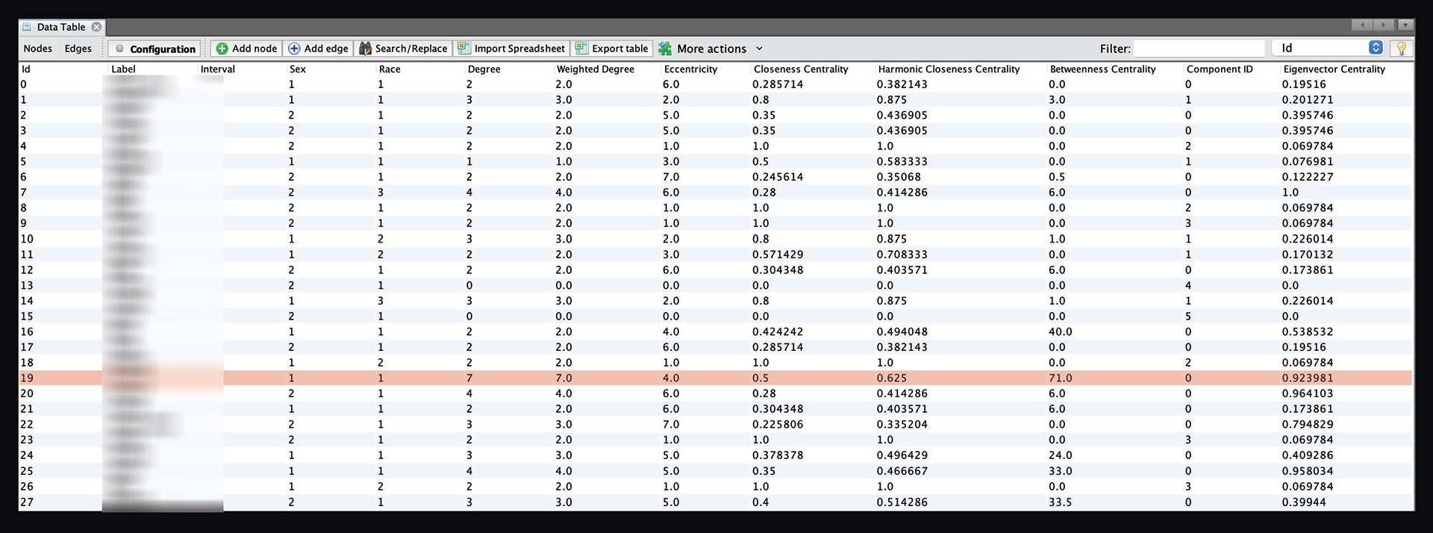This screenshot has width=1433, height=533.
Task: Click the Export table button
Action: pos(612,49)
